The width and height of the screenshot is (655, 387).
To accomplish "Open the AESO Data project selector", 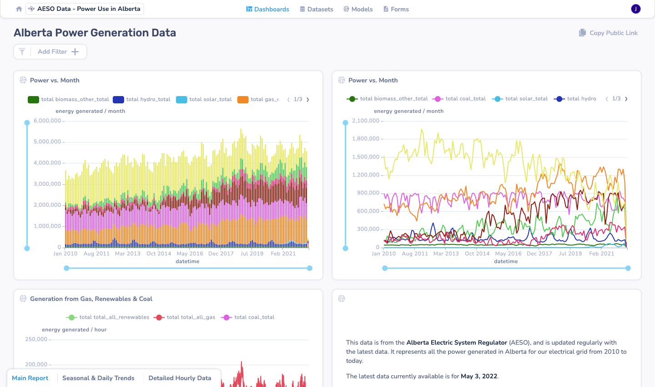I will (85, 9).
